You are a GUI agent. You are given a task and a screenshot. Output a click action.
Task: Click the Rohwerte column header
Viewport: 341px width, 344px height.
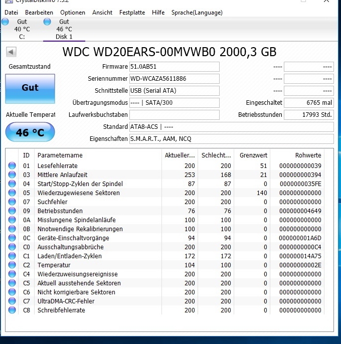click(x=297, y=155)
